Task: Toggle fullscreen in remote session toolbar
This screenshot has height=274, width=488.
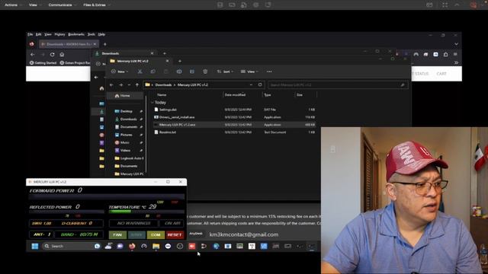Action: (445, 5)
